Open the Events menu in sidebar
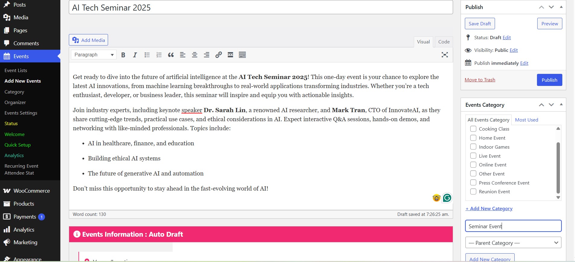The height and width of the screenshot is (262, 575). pyautogui.click(x=30, y=56)
